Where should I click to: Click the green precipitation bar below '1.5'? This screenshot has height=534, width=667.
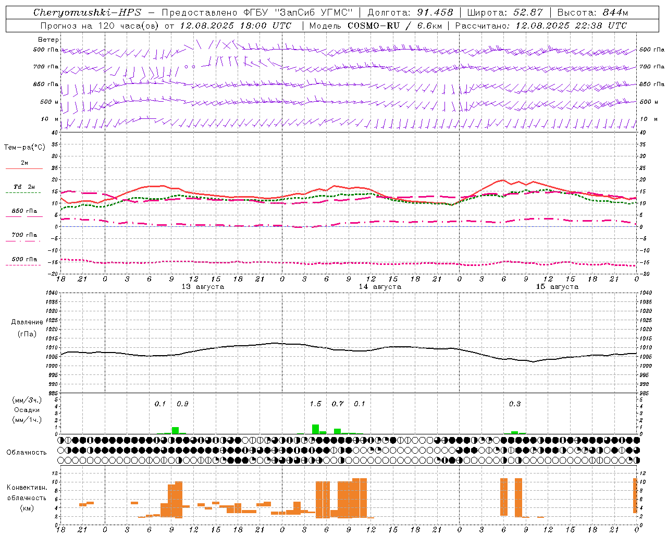click(315, 429)
